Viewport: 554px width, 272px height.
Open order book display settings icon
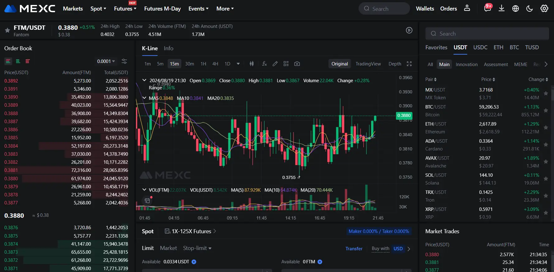click(x=124, y=61)
